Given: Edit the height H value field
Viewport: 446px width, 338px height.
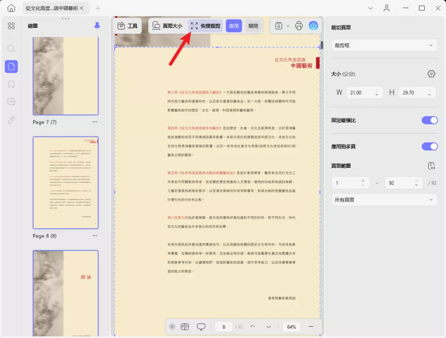Looking at the screenshot, I should click(x=412, y=93).
